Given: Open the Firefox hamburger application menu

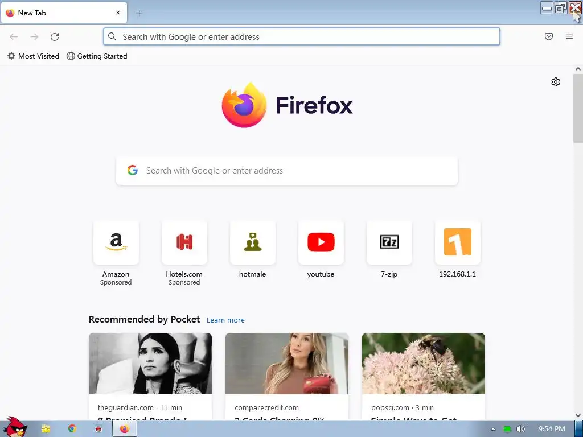Looking at the screenshot, I should click(569, 36).
